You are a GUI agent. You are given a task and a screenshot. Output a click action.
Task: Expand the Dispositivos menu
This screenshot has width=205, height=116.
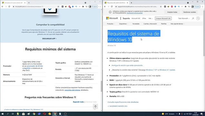pyautogui.click(x=123, y=24)
